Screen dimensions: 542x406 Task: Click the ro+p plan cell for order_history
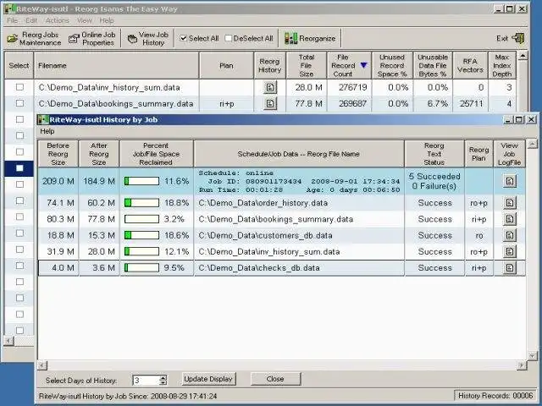pos(478,203)
